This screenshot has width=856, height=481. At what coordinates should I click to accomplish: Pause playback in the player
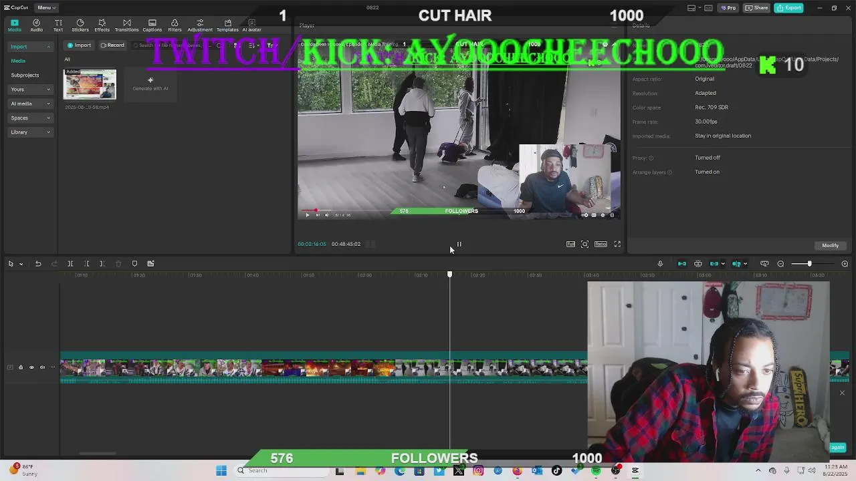(459, 245)
